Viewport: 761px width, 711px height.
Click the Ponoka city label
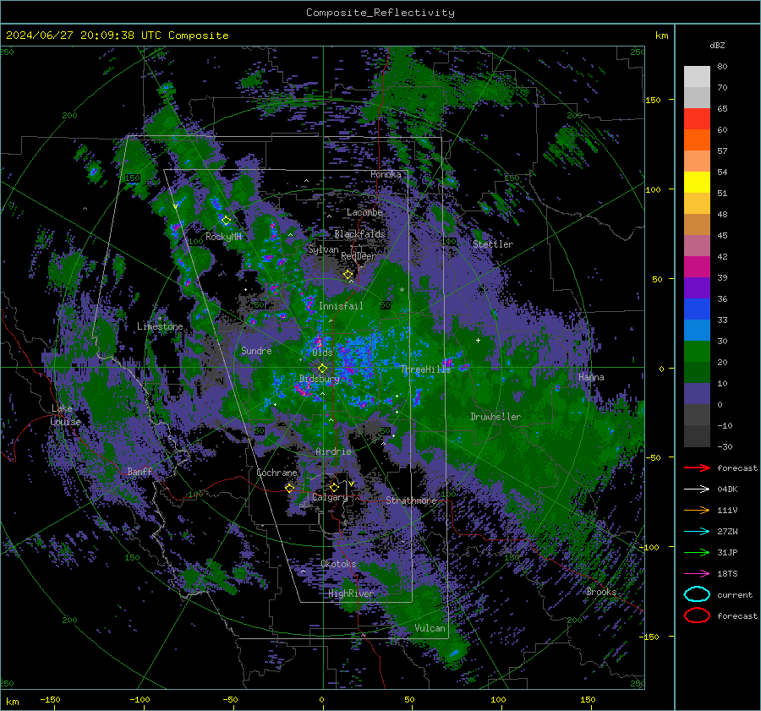pyautogui.click(x=386, y=174)
